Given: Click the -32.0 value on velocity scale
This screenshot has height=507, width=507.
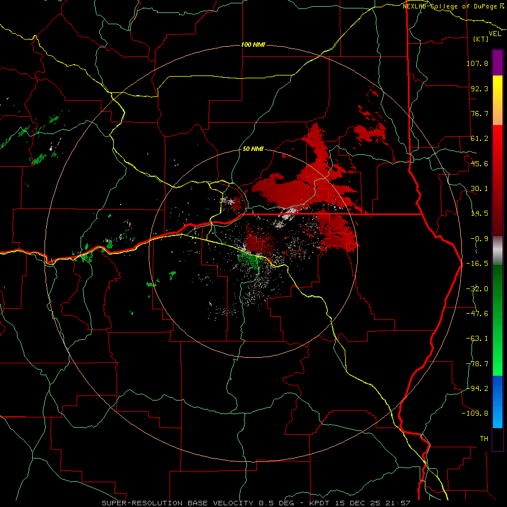Looking at the screenshot, I should (477, 289).
